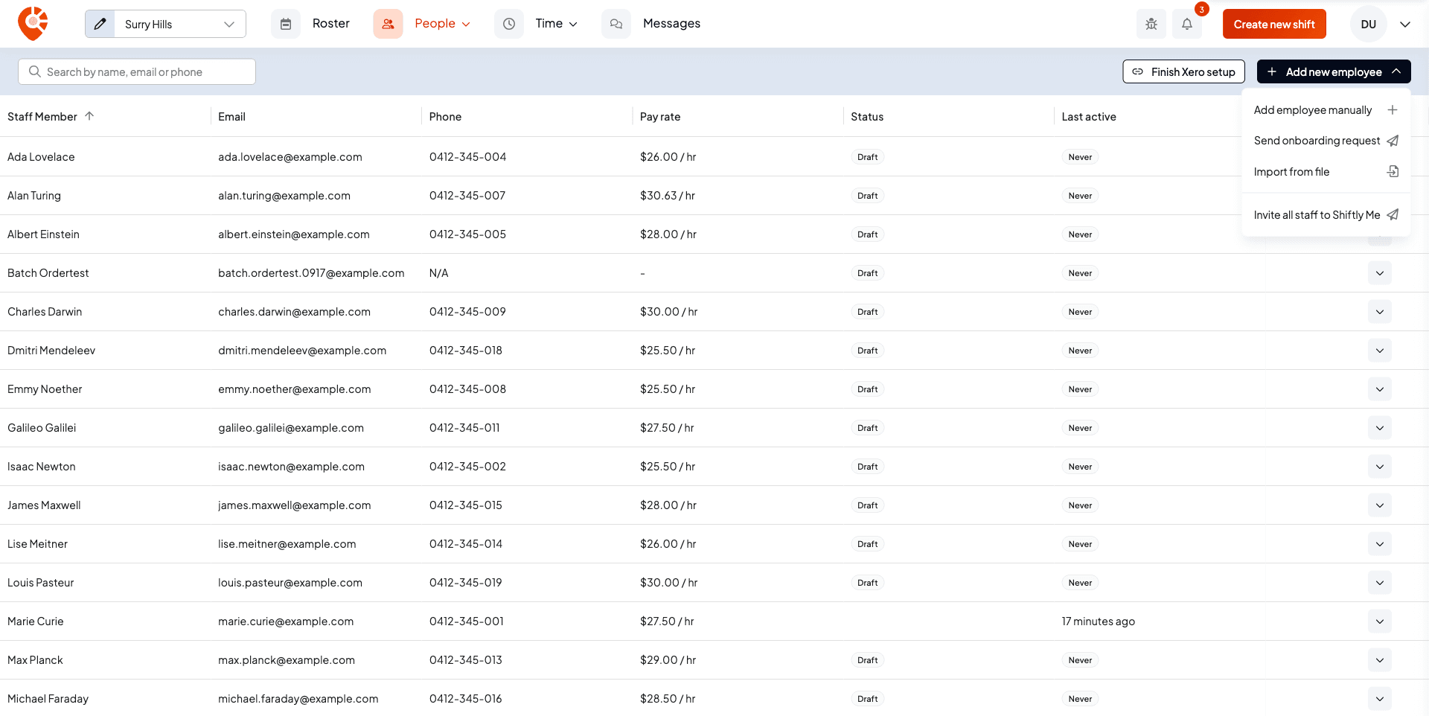
Task: Click the Create new shift button
Action: (x=1274, y=24)
